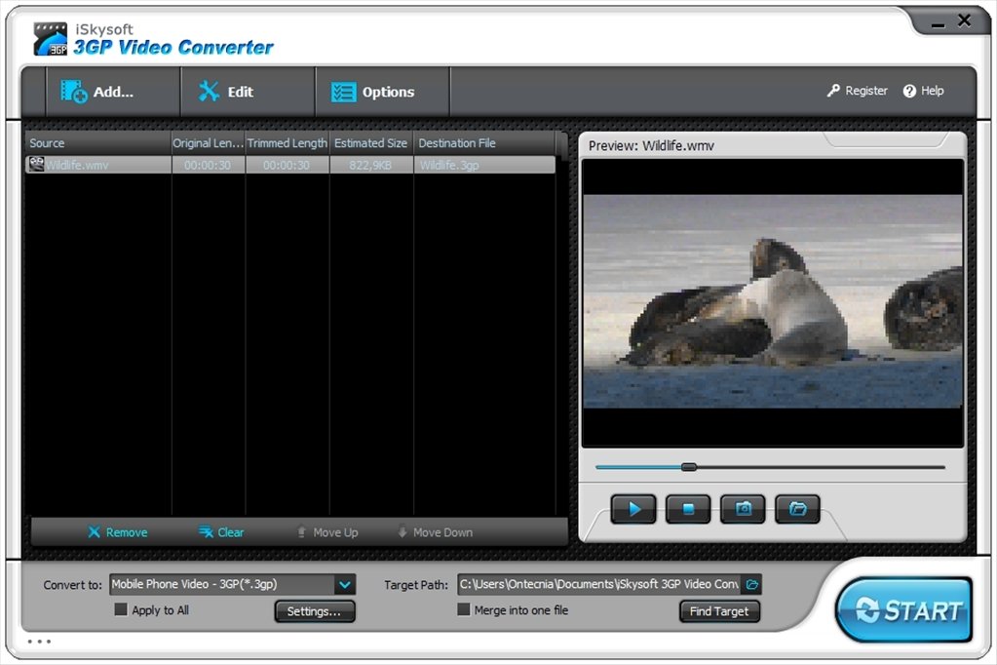The image size is (997, 665).
Task: Expand the Convert to format dropdown
Action: point(345,584)
